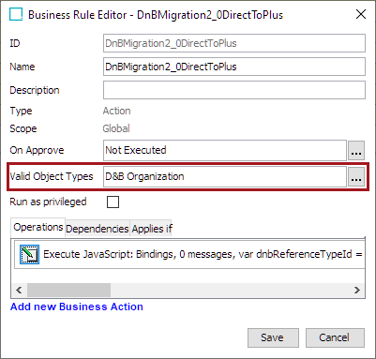Screen dimensions: 376x359
Task: Click into the Name input field
Action: click(x=234, y=67)
